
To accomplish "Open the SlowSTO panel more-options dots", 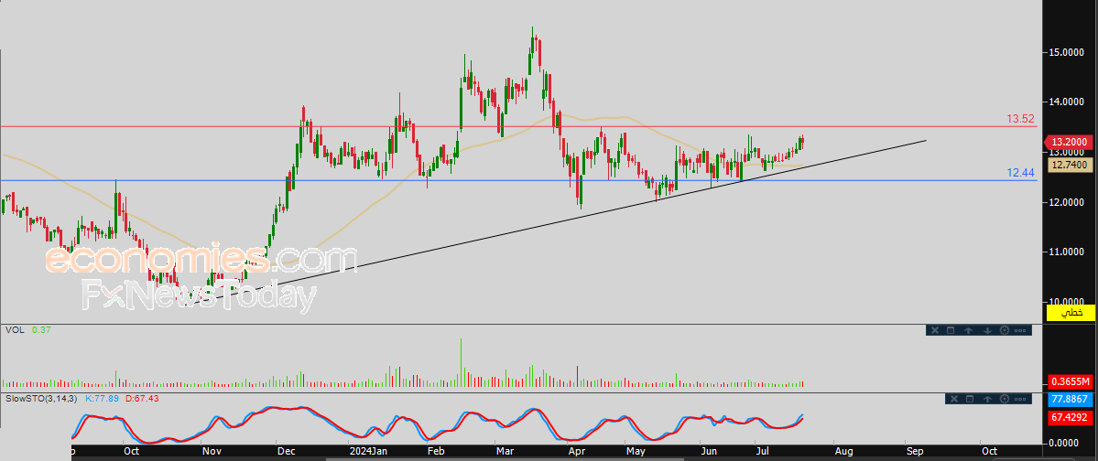I will click(1020, 400).
